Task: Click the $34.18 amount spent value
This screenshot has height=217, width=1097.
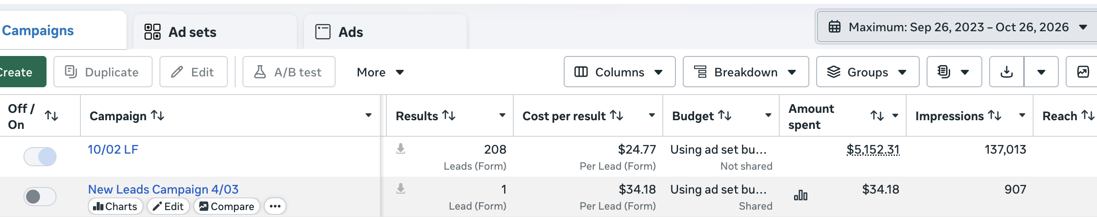Action: point(881,189)
